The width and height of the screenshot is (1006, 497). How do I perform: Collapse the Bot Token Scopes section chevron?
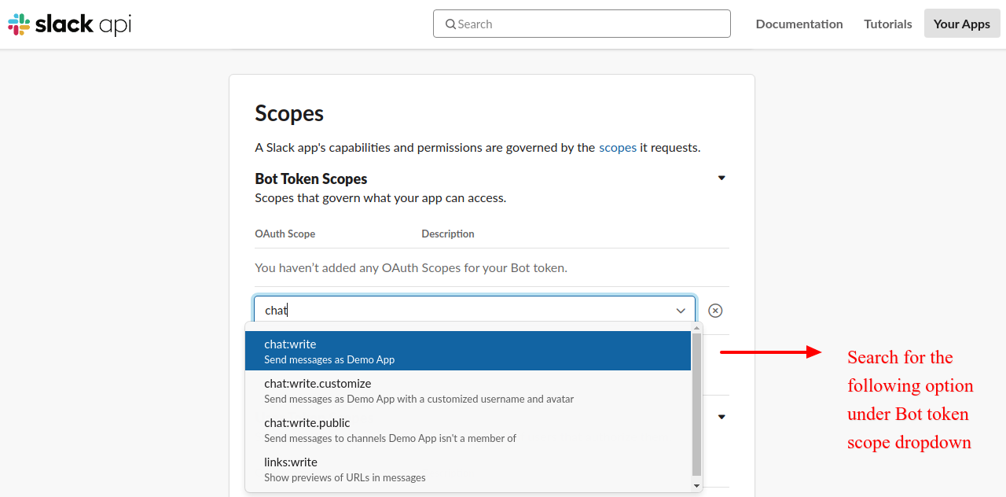coord(721,178)
